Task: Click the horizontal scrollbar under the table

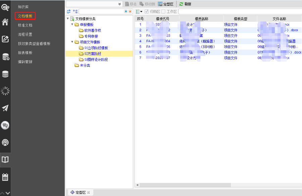Action: (185, 185)
